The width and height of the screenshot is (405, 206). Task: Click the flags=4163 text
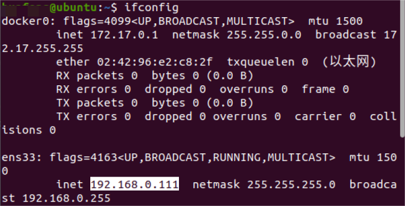coord(84,157)
